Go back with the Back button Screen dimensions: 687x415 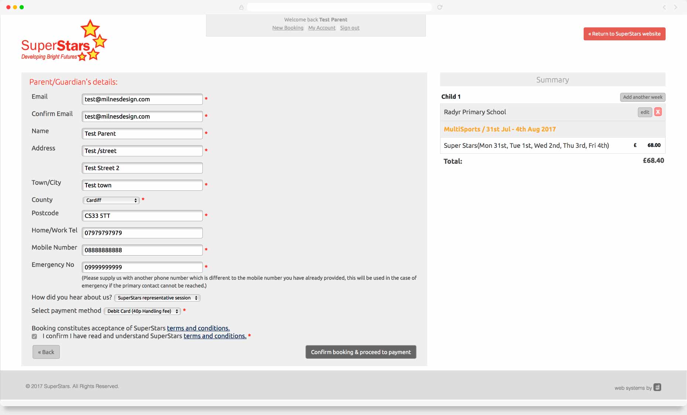click(x=46, y=352)
